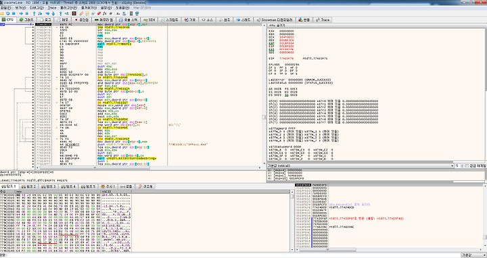Click the Trace Over icon

[x=53, y=14]
